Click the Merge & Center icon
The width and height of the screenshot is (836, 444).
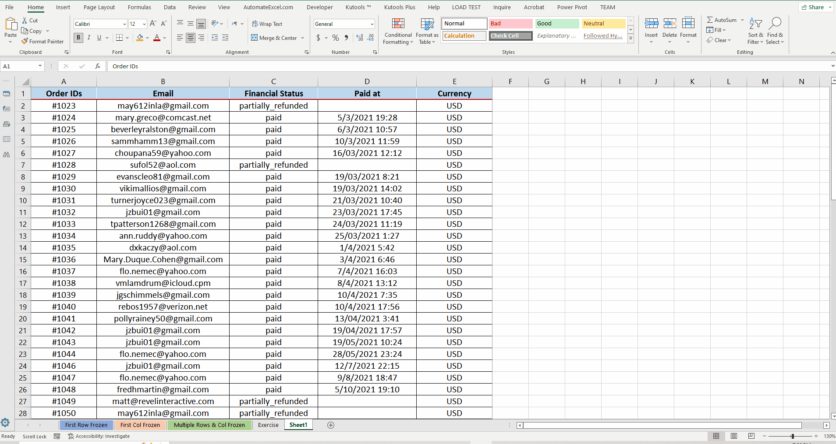(x=255, y=38)
